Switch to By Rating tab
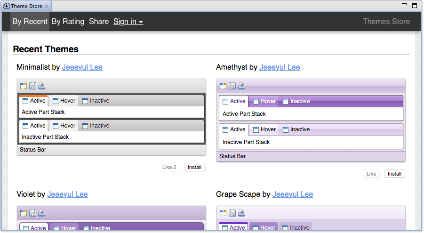Viewport: 424px width, 233px height. click(68, 22)
